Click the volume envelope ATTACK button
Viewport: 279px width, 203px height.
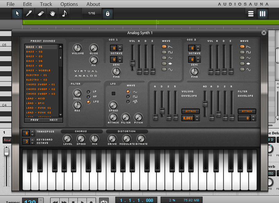pyautogui.click(x=191, y=111)
